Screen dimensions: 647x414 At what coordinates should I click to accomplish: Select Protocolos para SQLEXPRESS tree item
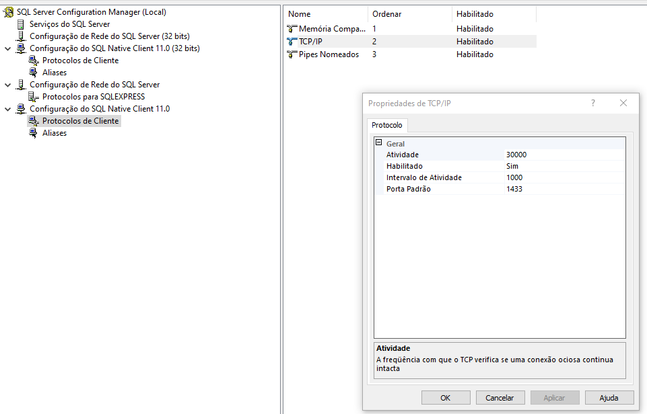(94, 97)
